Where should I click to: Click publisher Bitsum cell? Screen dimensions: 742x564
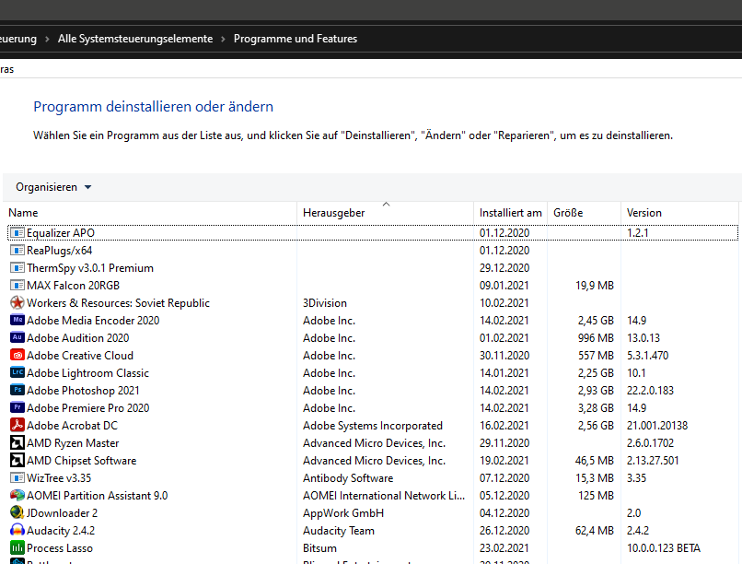(x=319, y=548)
